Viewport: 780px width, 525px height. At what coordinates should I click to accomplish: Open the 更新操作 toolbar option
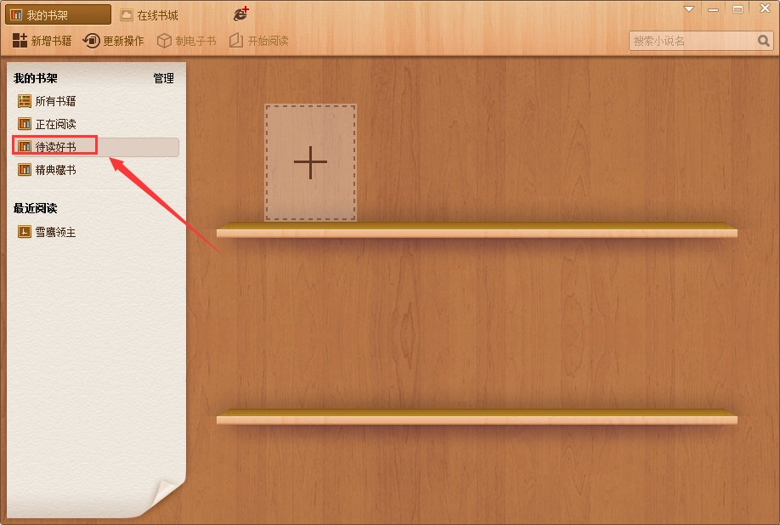[x=113, y=41]
